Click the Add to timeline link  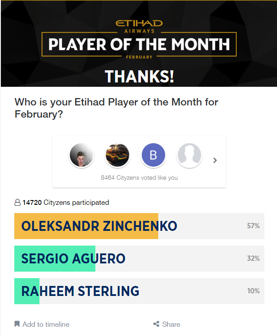(x=46, y=324)
